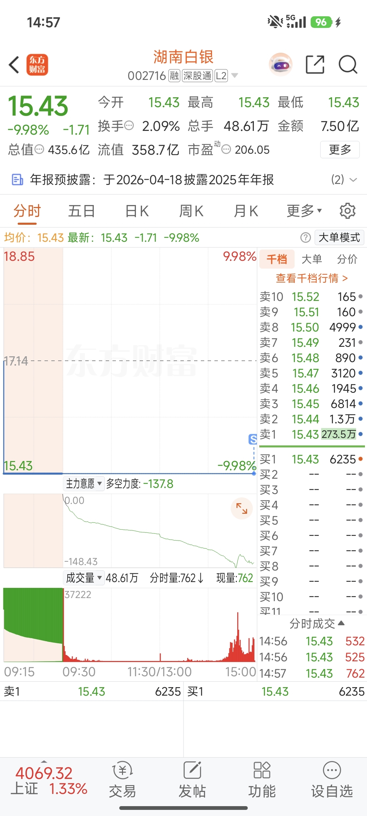Tap the help question mark near 大单模式
This screenshot has width=367, height=816.
305,238
